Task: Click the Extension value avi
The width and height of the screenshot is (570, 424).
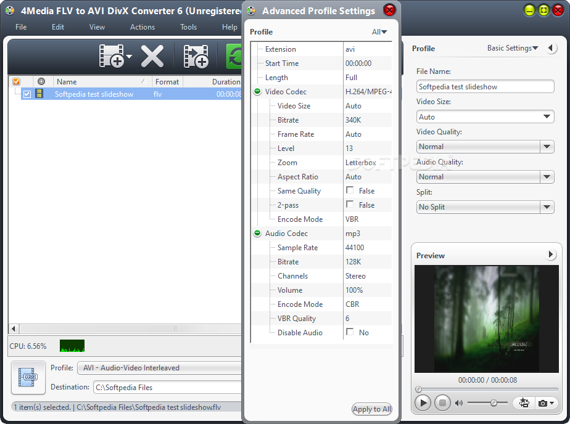Action: [x=350, y=49]
